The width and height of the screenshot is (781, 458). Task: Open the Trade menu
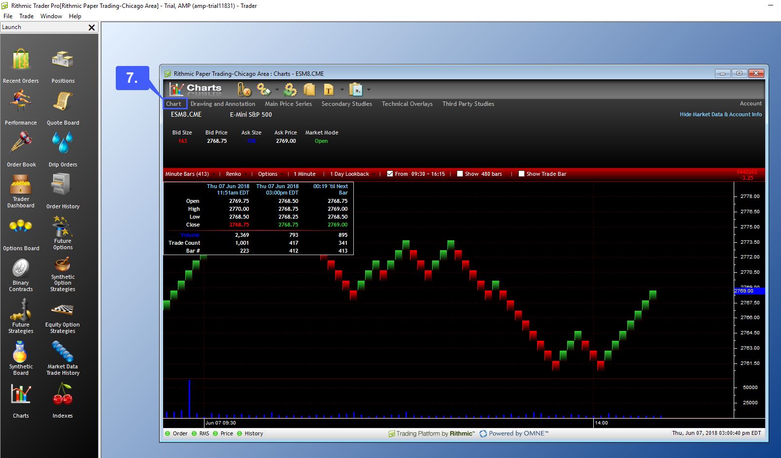[x=27, y=16]
